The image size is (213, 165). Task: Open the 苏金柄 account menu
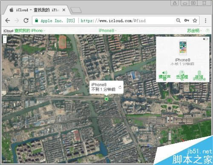[194, 30]
